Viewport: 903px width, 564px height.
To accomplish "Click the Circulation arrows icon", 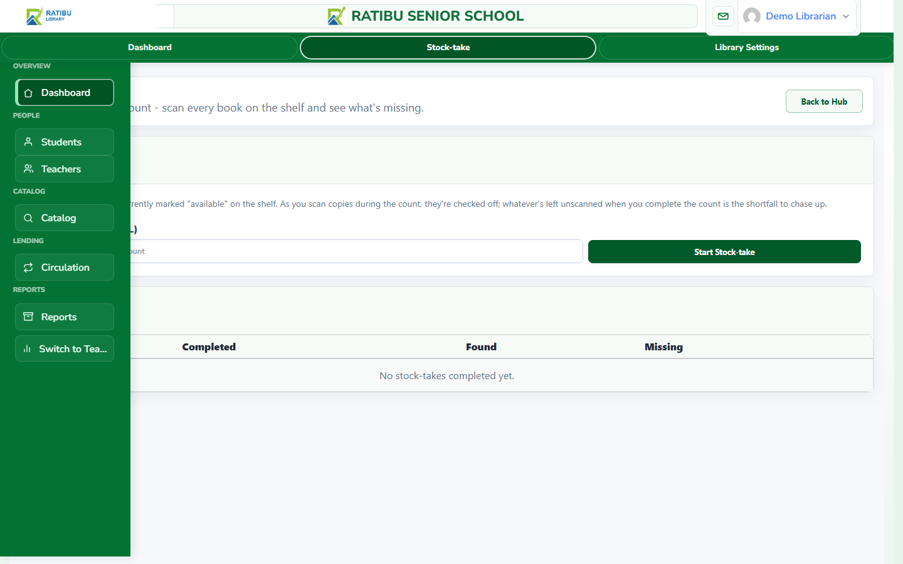I will pyautogui.click(x=28, y=268).
